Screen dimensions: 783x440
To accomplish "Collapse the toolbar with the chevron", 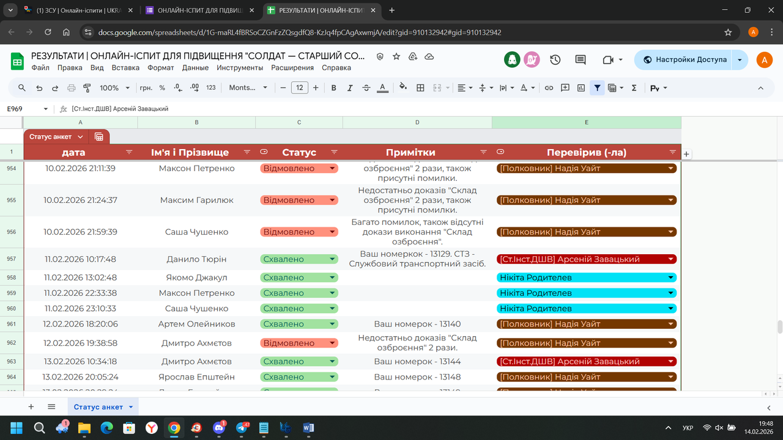I will click(761, 88).
